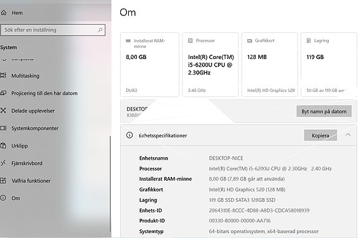Image resolution: width=358 pixels, height=238 pixels.
Task: Open the Fjärrskrivbord remote desktop icon
Action: (x=3, y=163)
